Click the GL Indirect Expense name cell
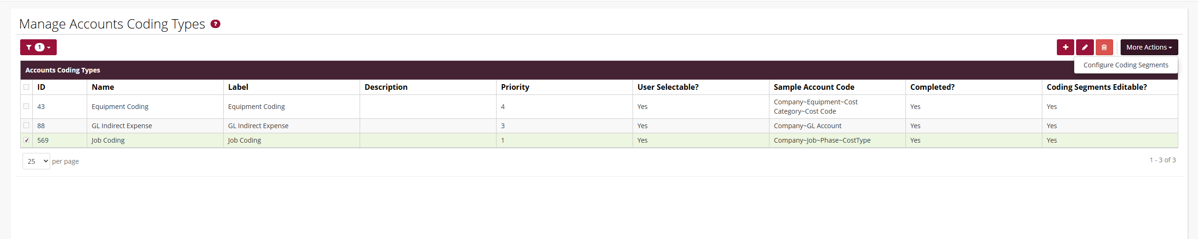The width and height of the screenshot is (1198, 239). pyautogui.click(x=121, y=126)
